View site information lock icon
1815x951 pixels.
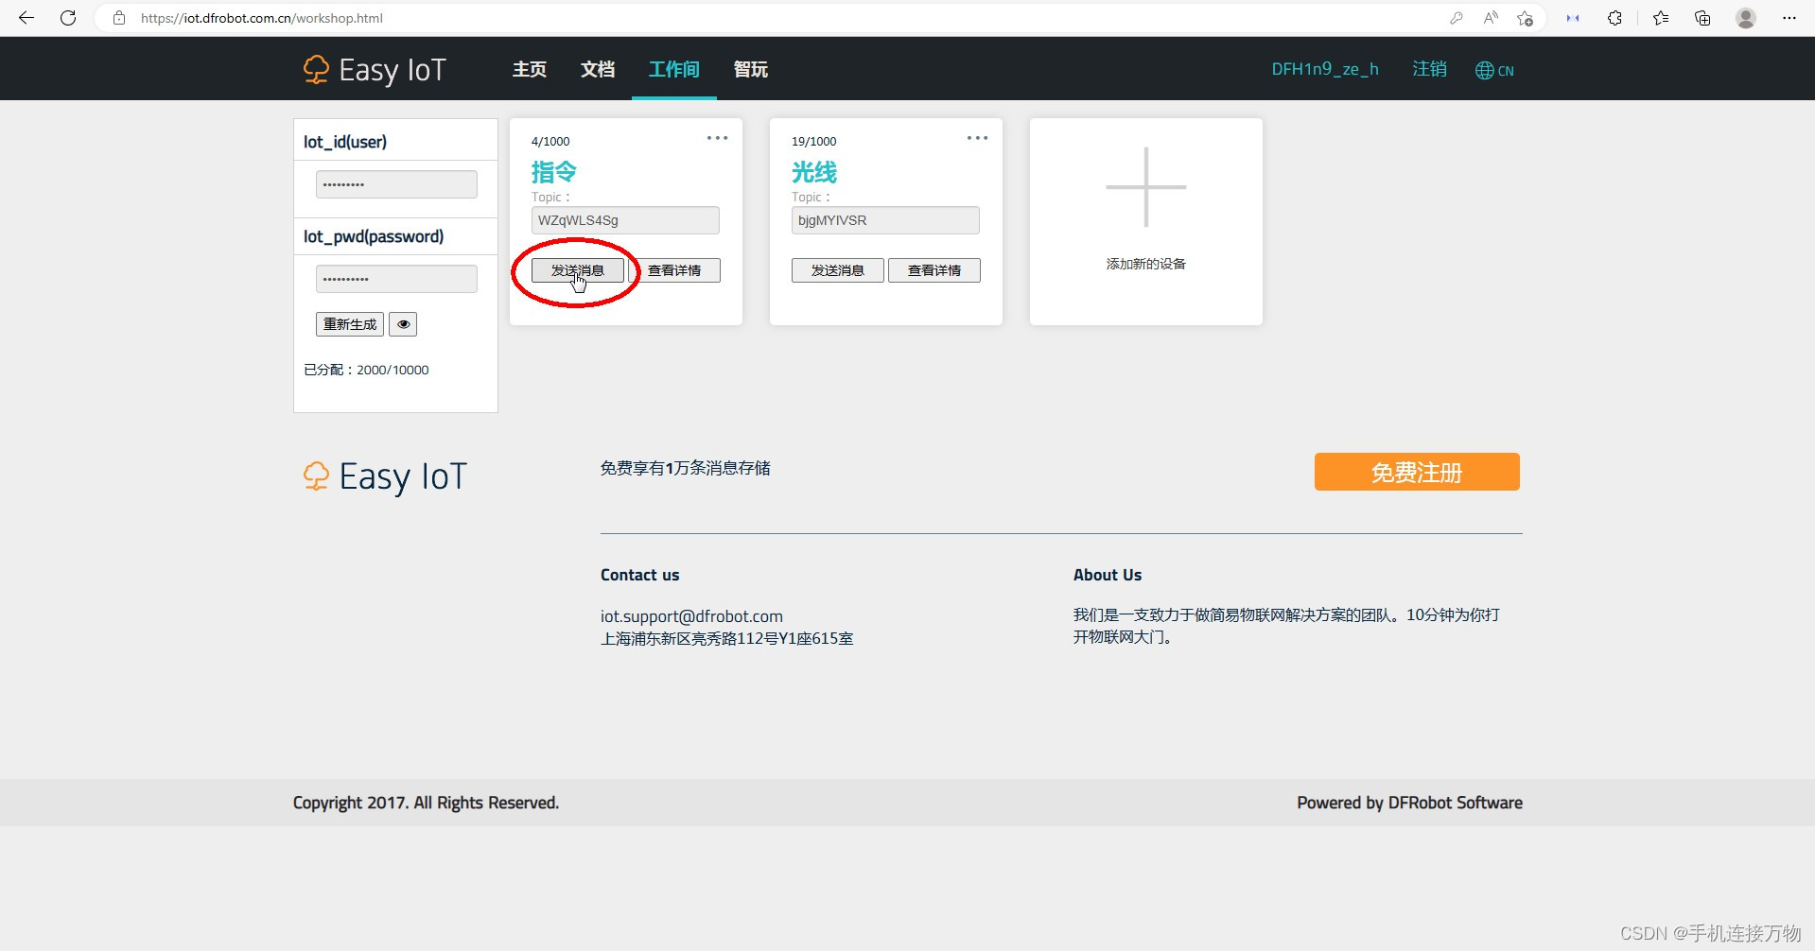(119, 18)
